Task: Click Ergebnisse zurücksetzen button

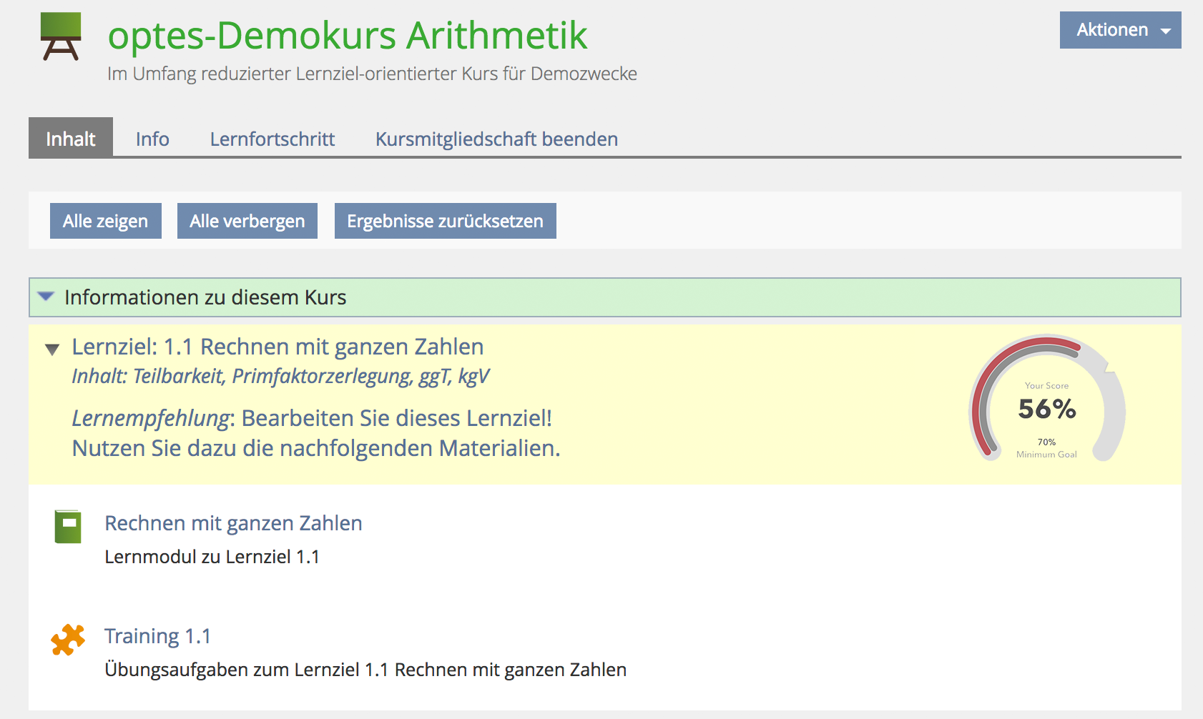Action: tap(445, 221)
